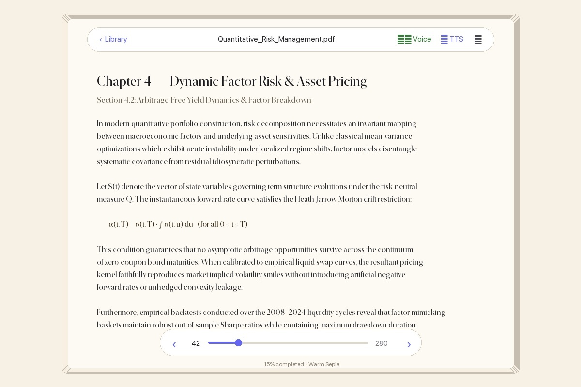The height and width of the screenshot is (387, 581).
Task: Click the Heath Jarrow Morton drift formula line
Action: pos(178,224)
